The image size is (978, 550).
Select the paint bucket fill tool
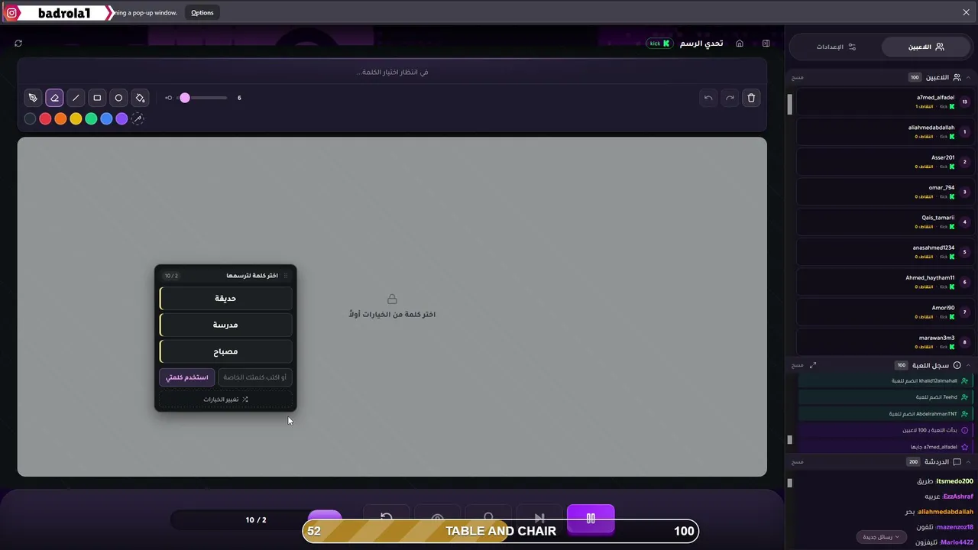pyautogui.click(x=140, y=98)
